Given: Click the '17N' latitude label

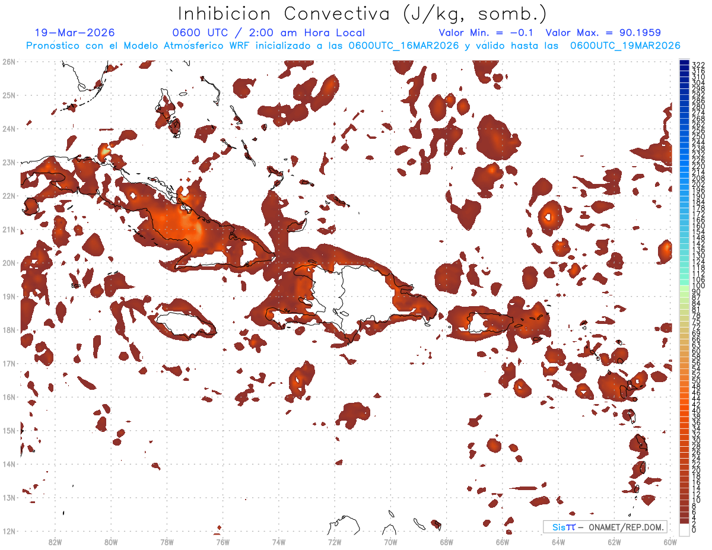Looking at the screenshot, I should pyautogui.click(x=8, y=363).
